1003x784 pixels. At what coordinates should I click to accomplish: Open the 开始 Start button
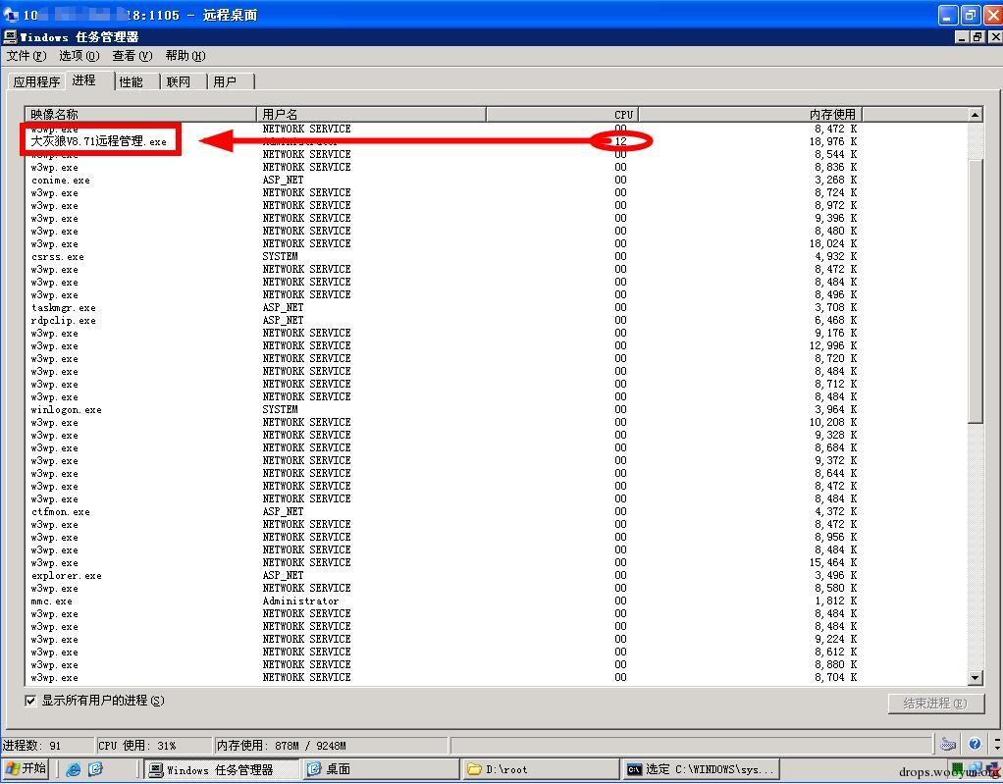(x=26, y=768)
